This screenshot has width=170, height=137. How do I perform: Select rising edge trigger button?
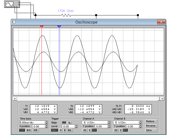64,123
